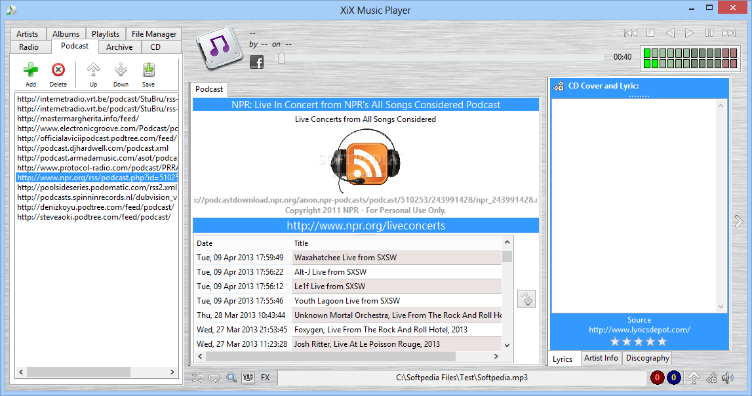Select the electronicgroove.com podcast feed

pyautogui.click(x=97, y=129)
